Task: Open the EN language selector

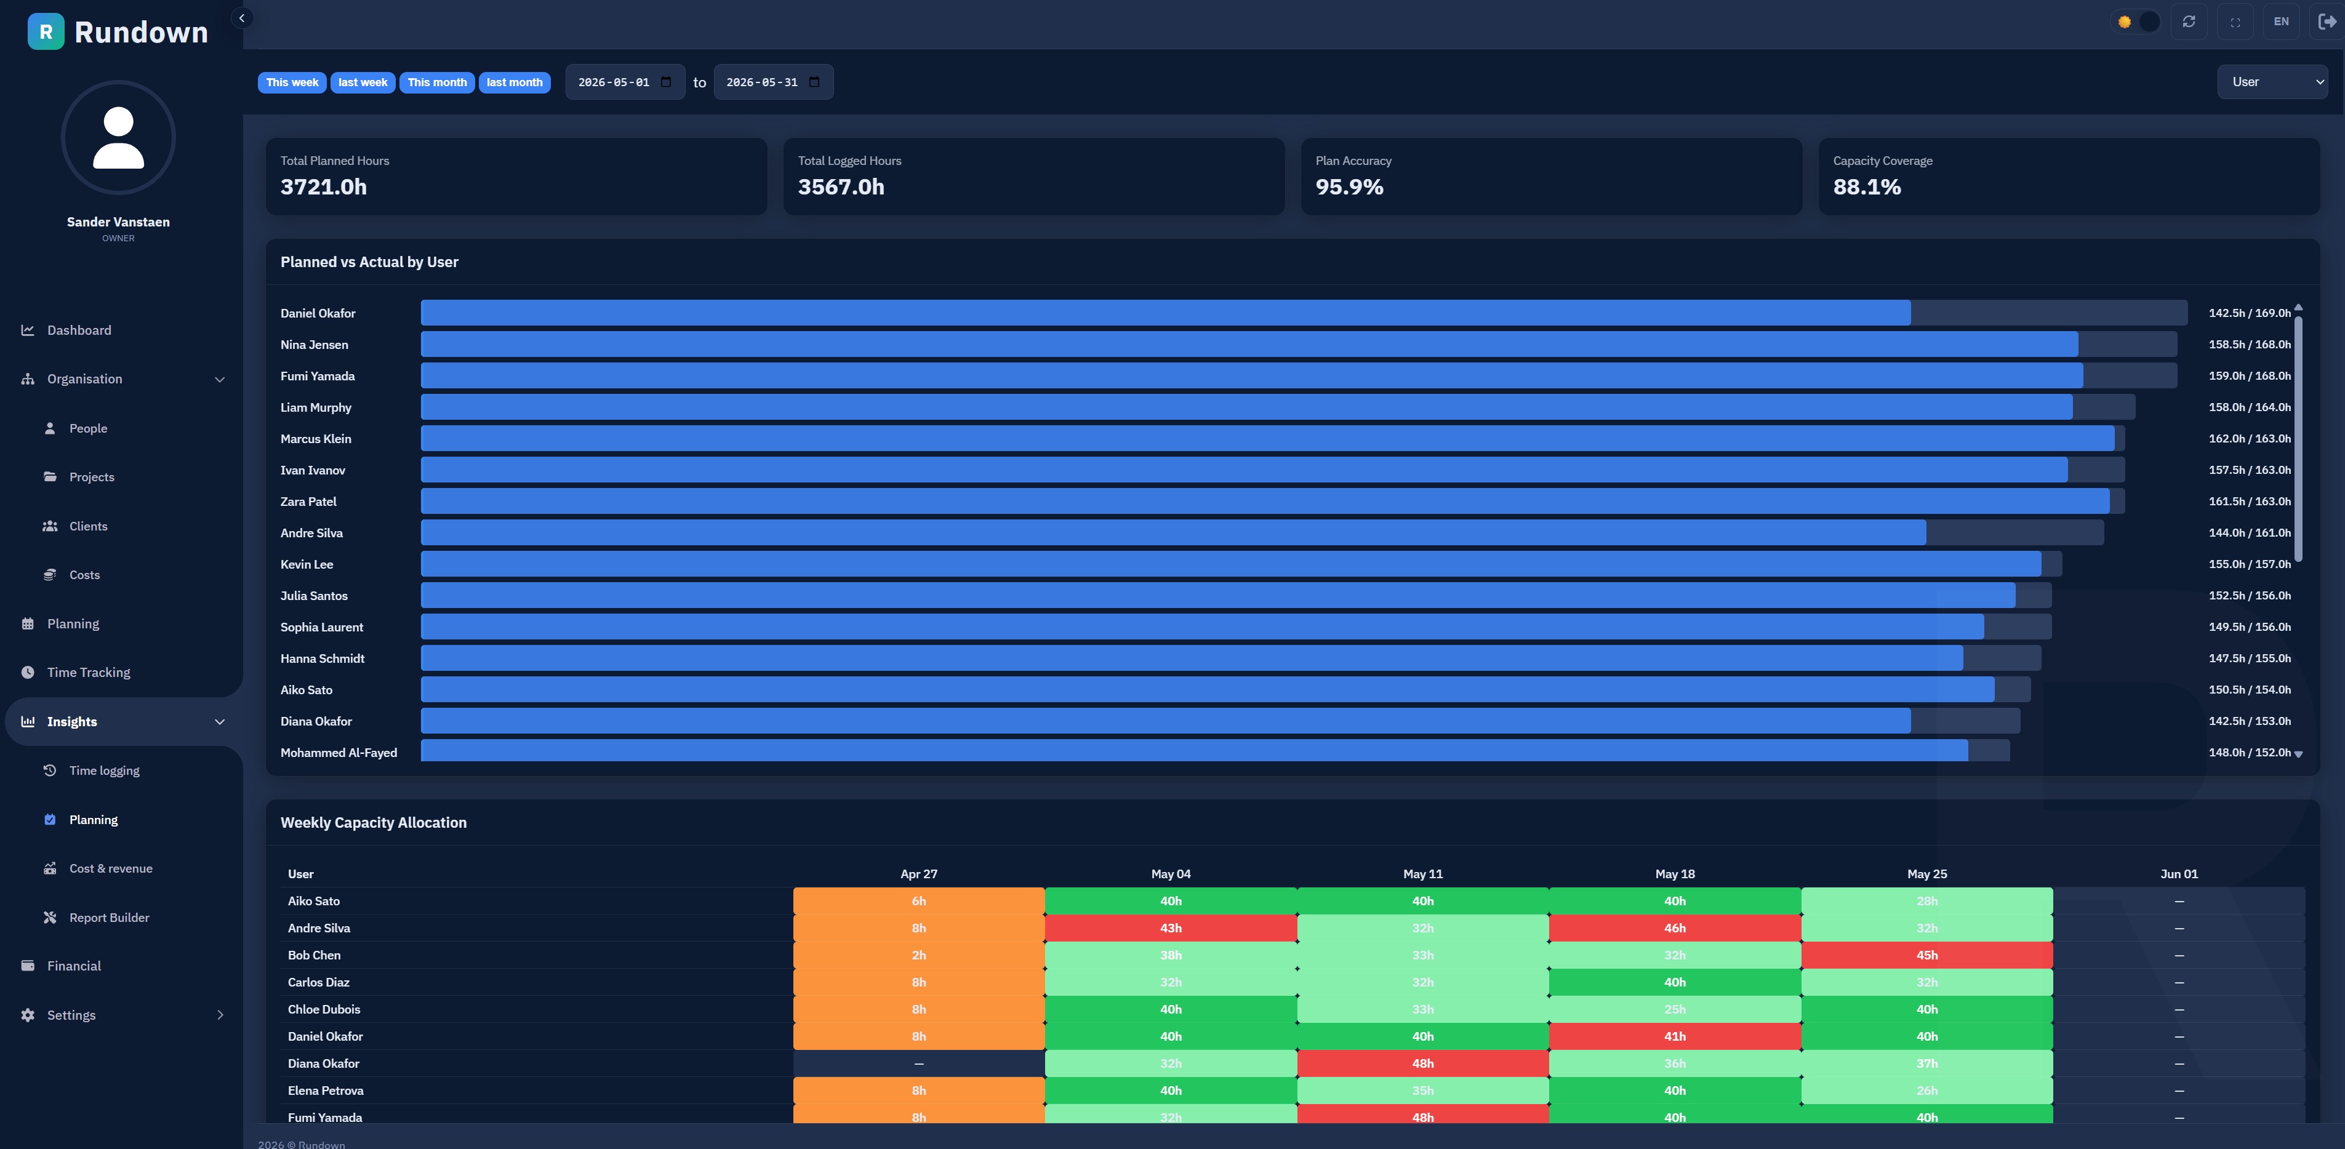Action: click(2280, 22)
